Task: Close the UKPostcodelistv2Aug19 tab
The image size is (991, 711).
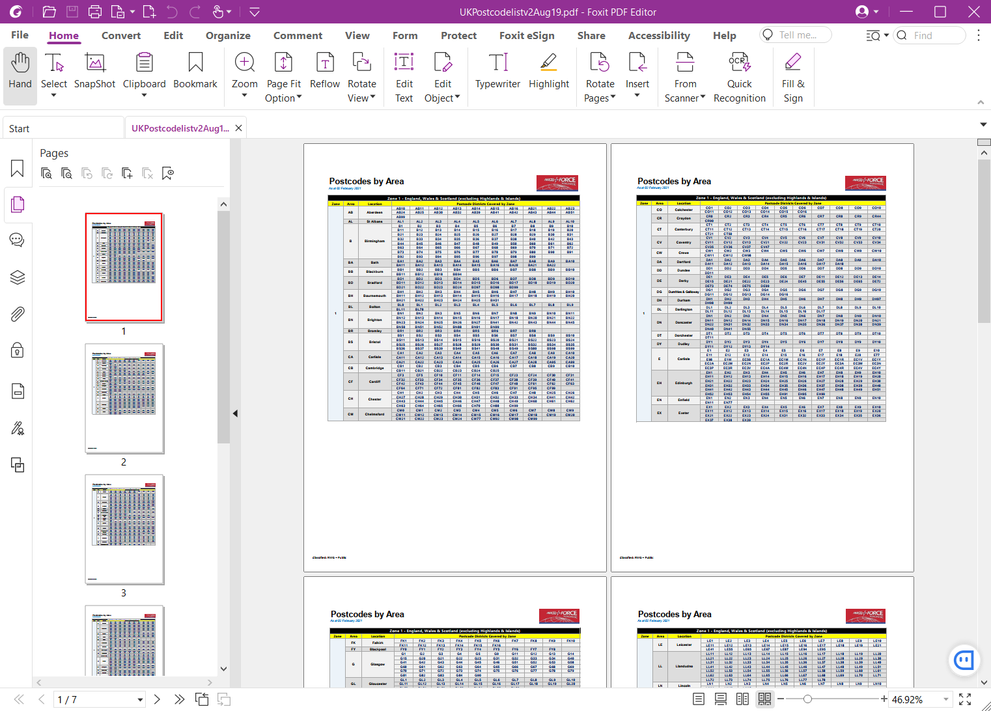Action: click(238, 128)
